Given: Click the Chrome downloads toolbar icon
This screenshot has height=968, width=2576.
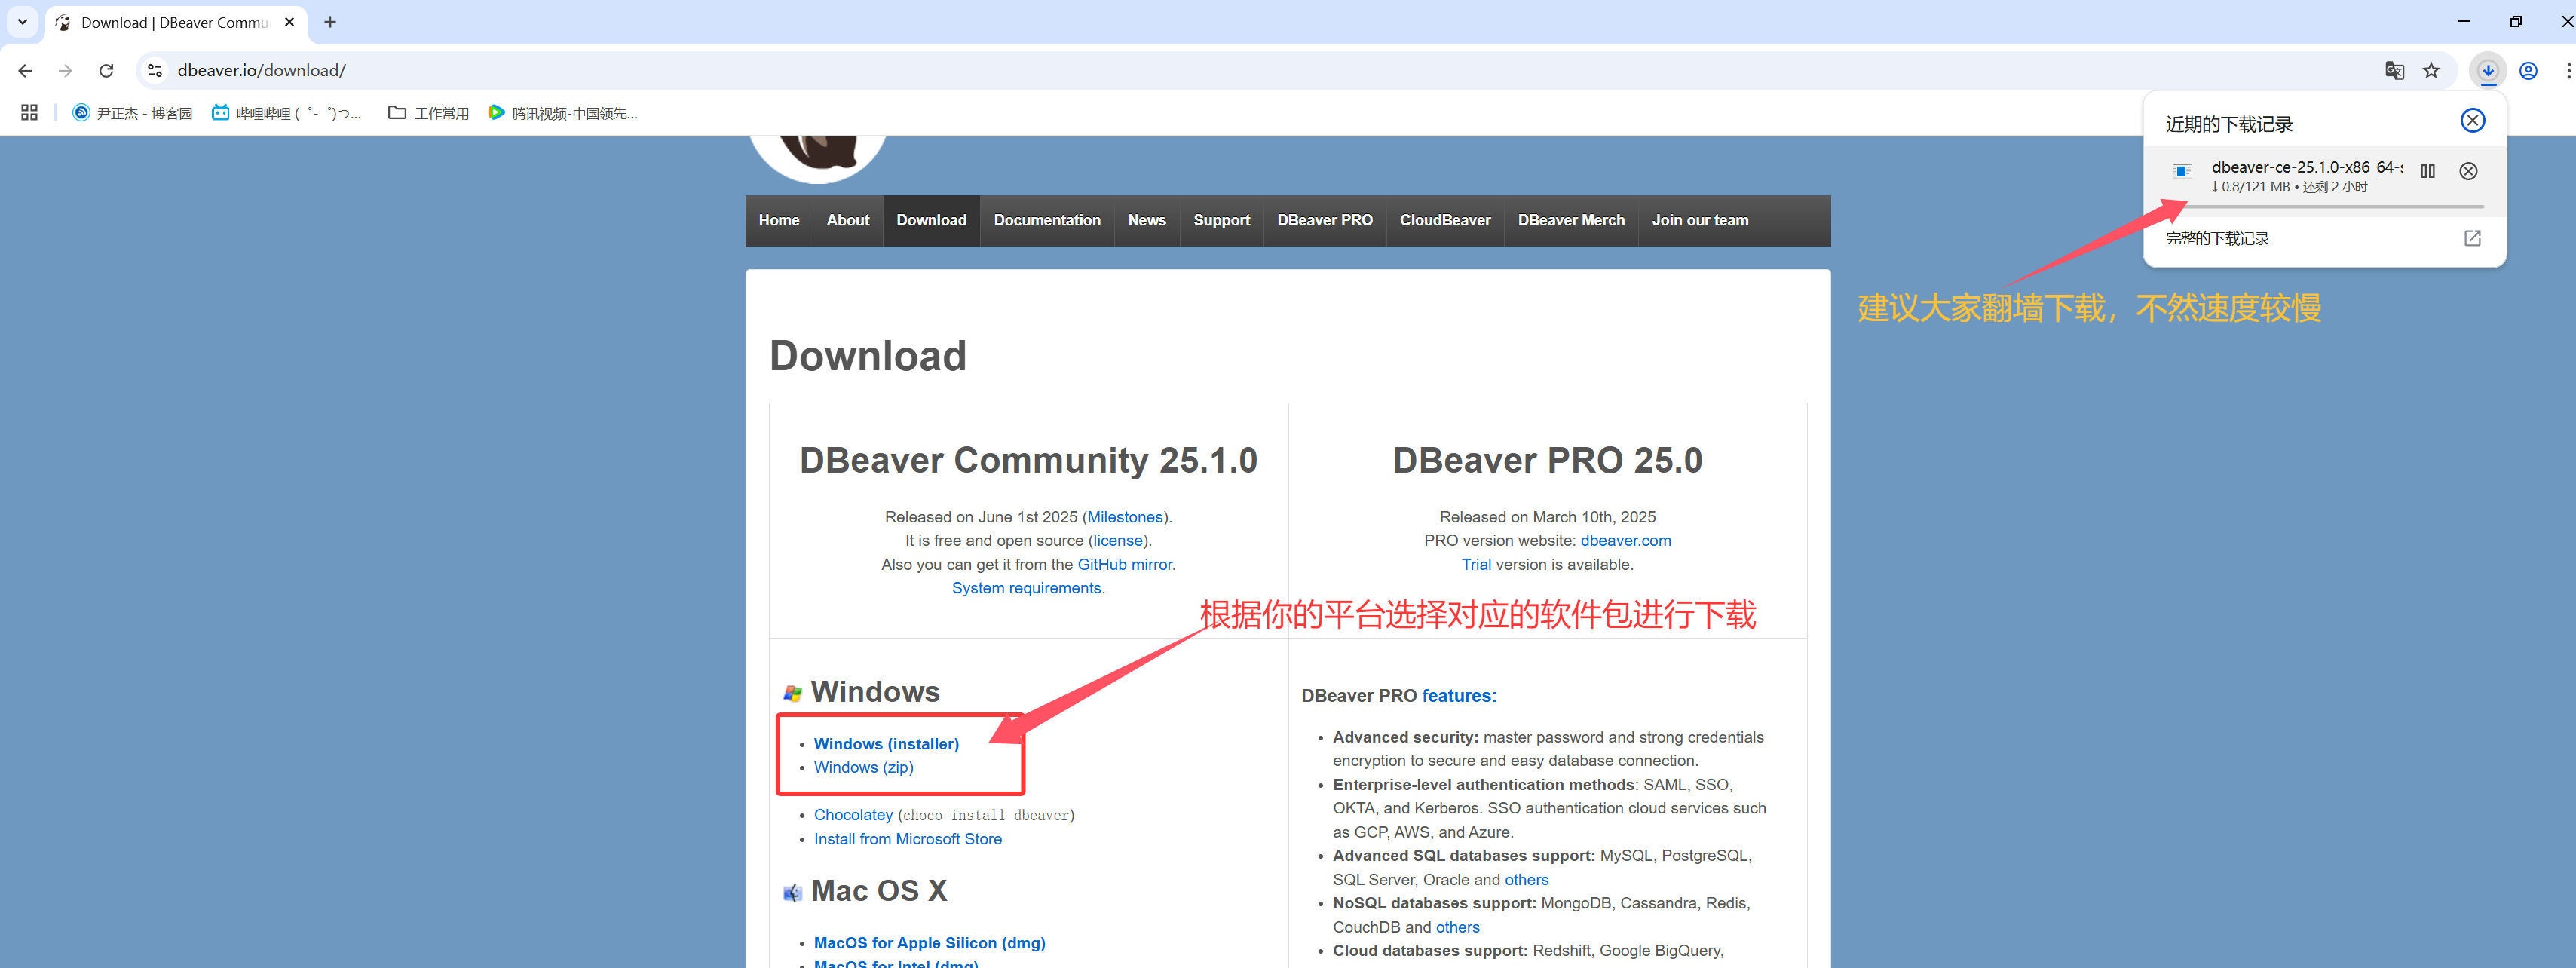Looking at the screenshot, I should 2488,70.
